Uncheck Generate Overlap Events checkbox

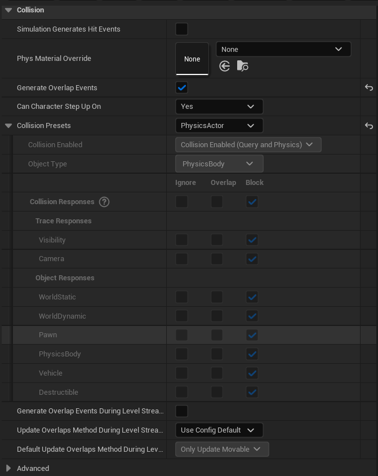tap(181, 87)
